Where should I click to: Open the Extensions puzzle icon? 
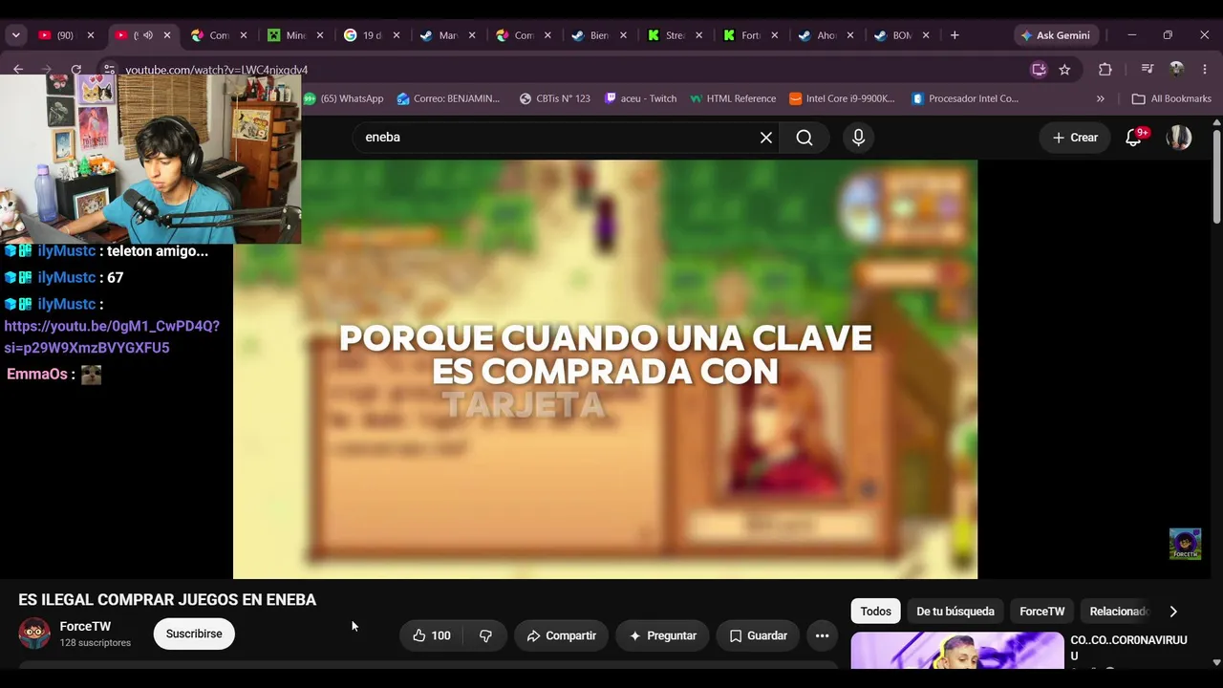[1105, 69]
